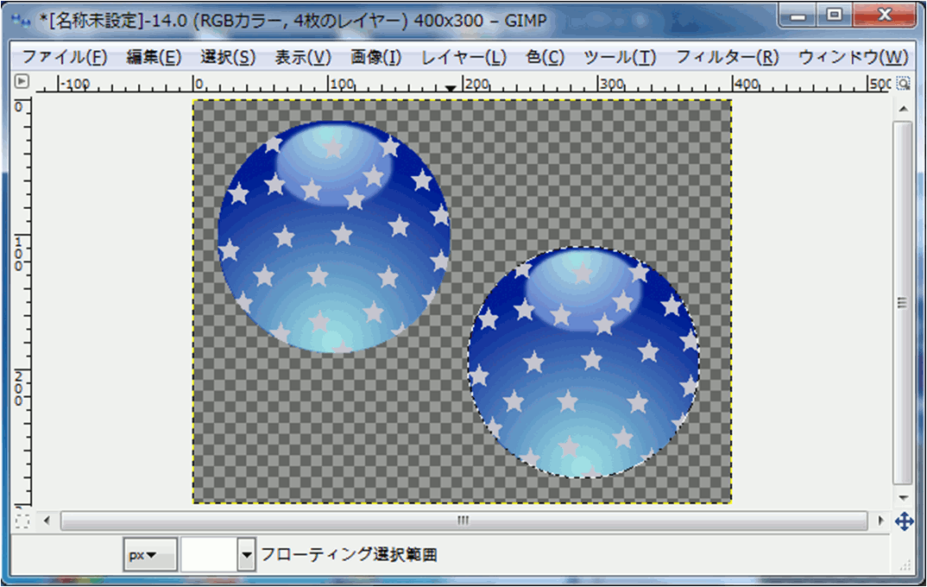Open the image menu triangle button beside the ruler
The image size is (927, 587).
pos(22,83)
